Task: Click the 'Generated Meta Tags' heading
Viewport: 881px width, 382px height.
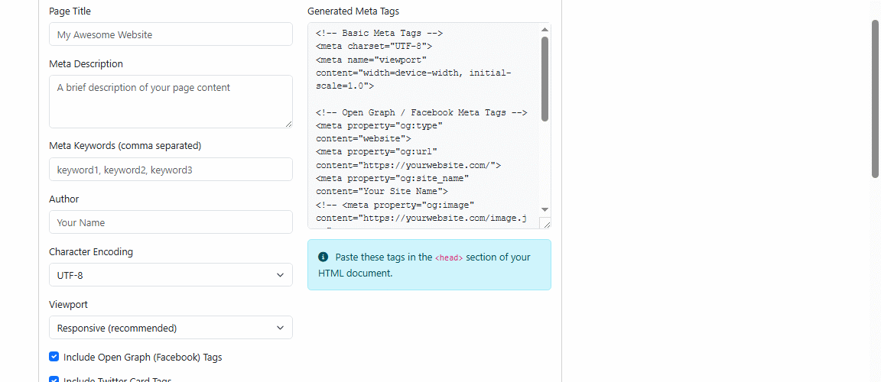Action: pos(353,11)
